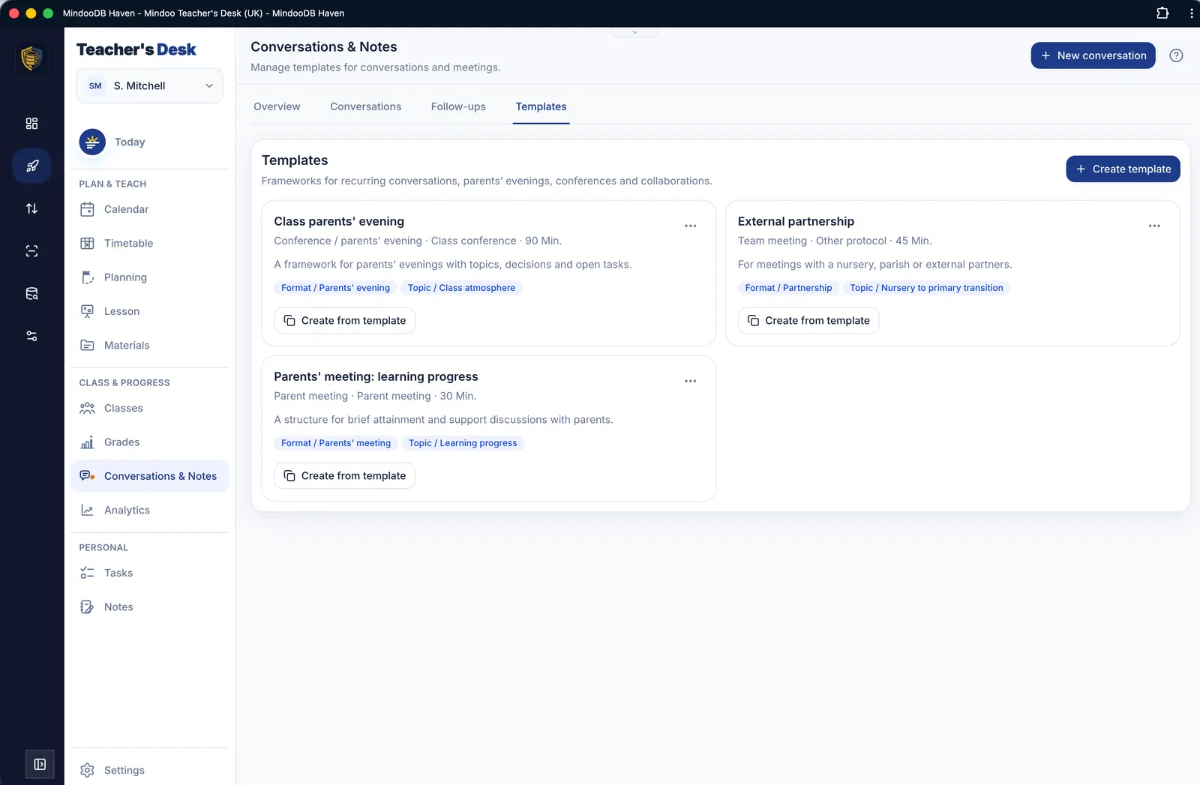Image resolution: width=1200 pixels, height=785 pixels.
Task: Open the database search icon in left rail
Action: pos(31,294)
